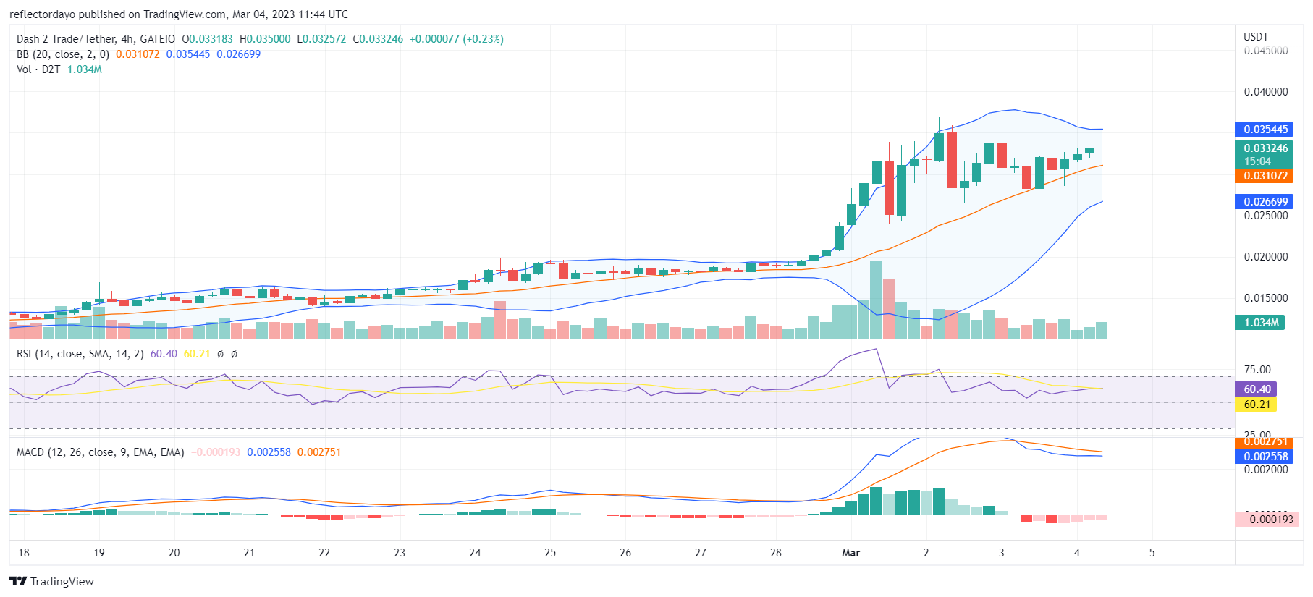This screenshot has width=1313, height=597.
Task: Click the BB upper value 0.035445 in legend
Action: 188,54
